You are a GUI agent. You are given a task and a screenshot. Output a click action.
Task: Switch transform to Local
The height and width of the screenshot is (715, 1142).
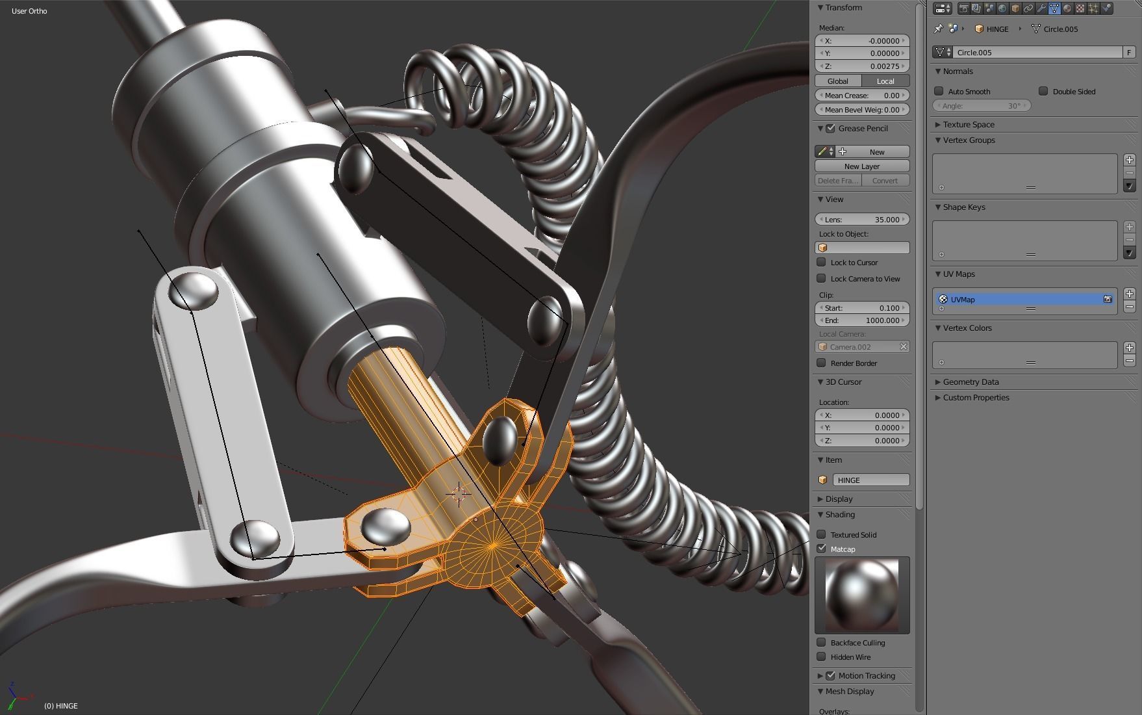pyautogui.click(x=885, y=81)
